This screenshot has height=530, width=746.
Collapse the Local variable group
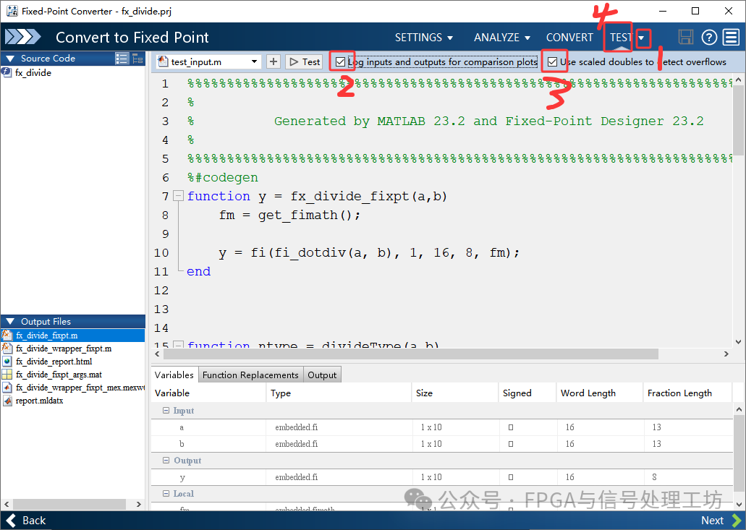[x=166, y=493]
